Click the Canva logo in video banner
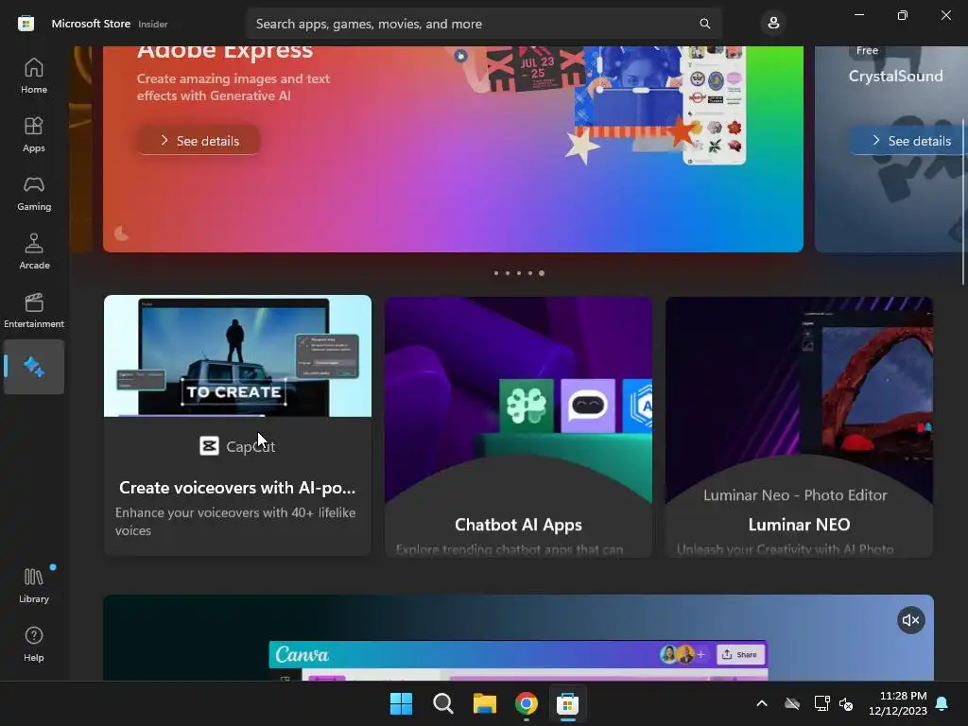This screenshot has width=968, height=726. (x=302, y=654)
